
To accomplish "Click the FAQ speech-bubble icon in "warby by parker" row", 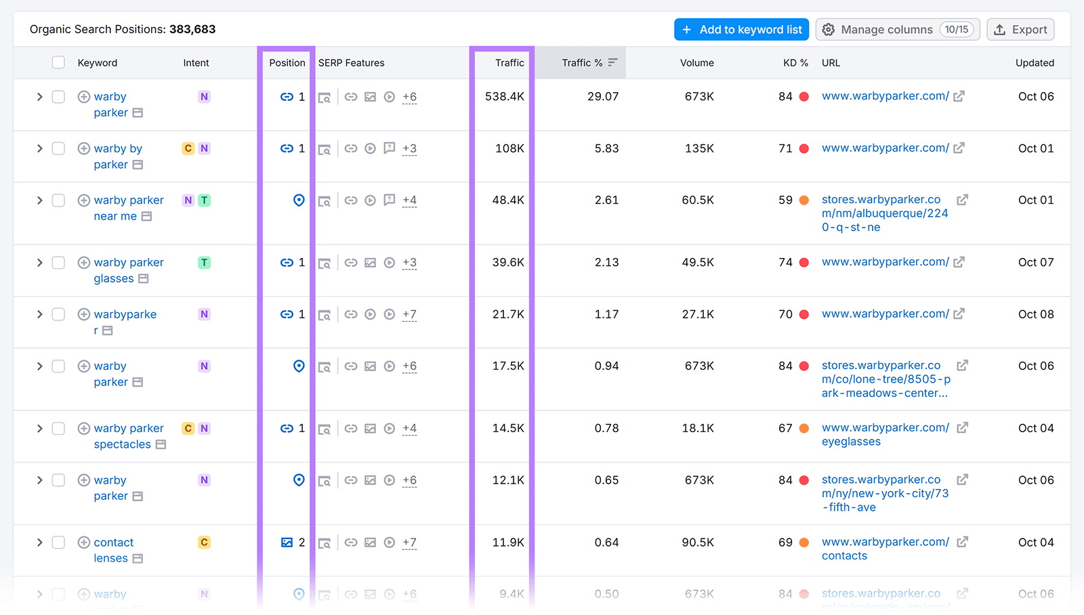I will [x=389, y=148].
